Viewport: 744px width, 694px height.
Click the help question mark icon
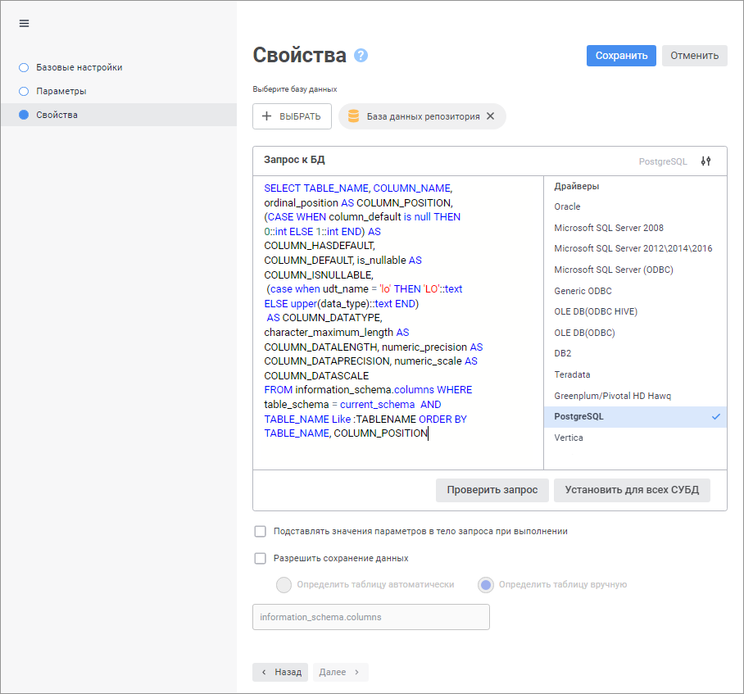361,56
